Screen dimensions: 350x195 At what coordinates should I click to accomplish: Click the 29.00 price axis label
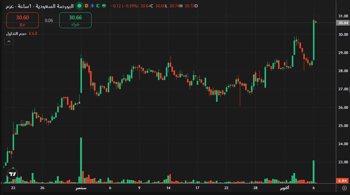(343, 52)
